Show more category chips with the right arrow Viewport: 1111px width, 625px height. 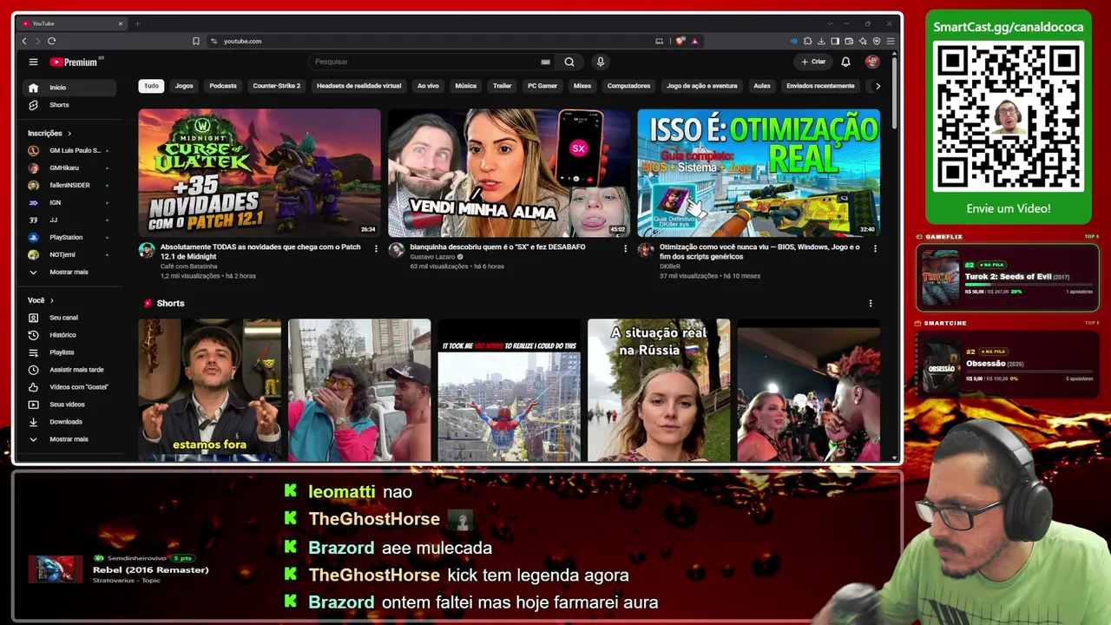878,86
